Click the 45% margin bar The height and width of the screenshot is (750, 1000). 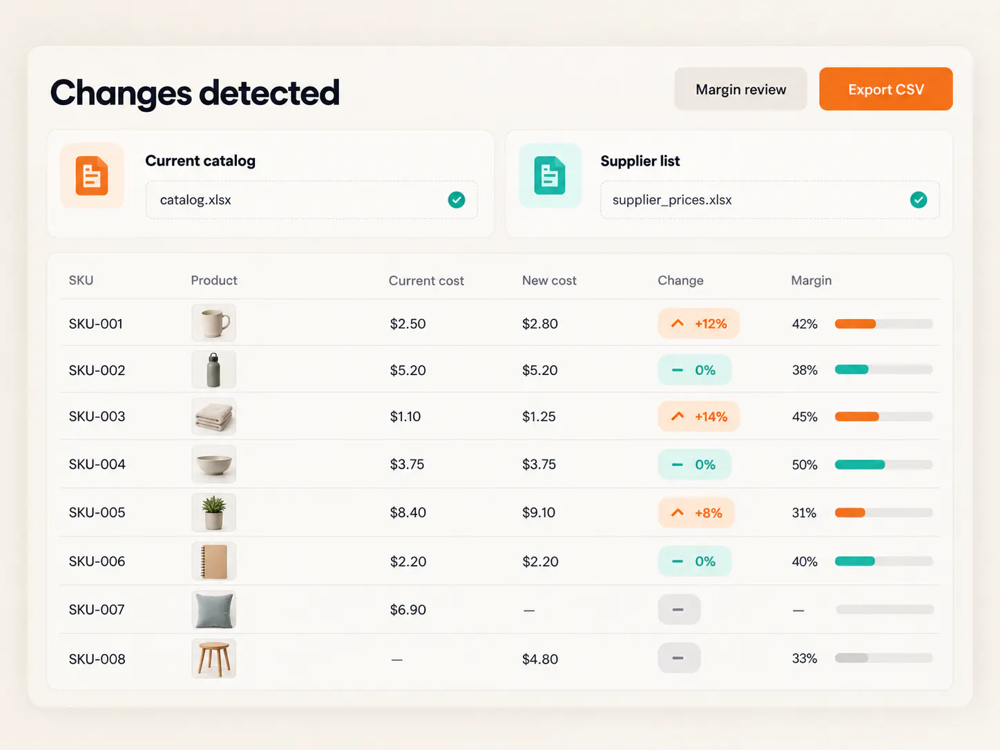tap(883, 416)
